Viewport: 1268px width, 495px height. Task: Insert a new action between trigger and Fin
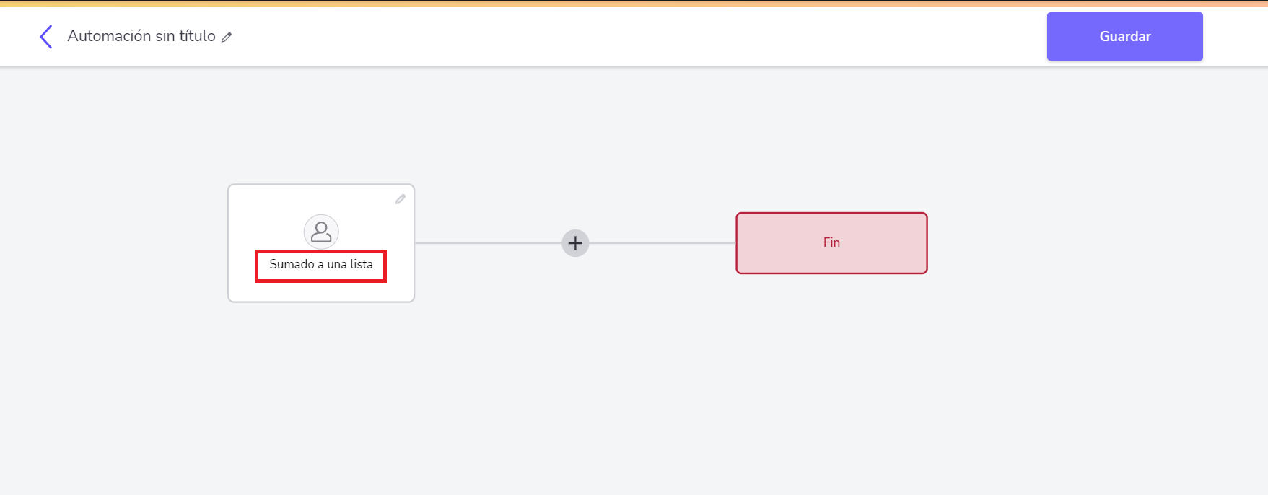(575, 243)
